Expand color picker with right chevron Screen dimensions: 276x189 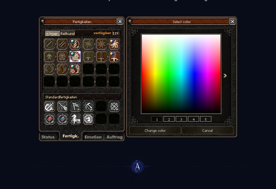[225, 76]
